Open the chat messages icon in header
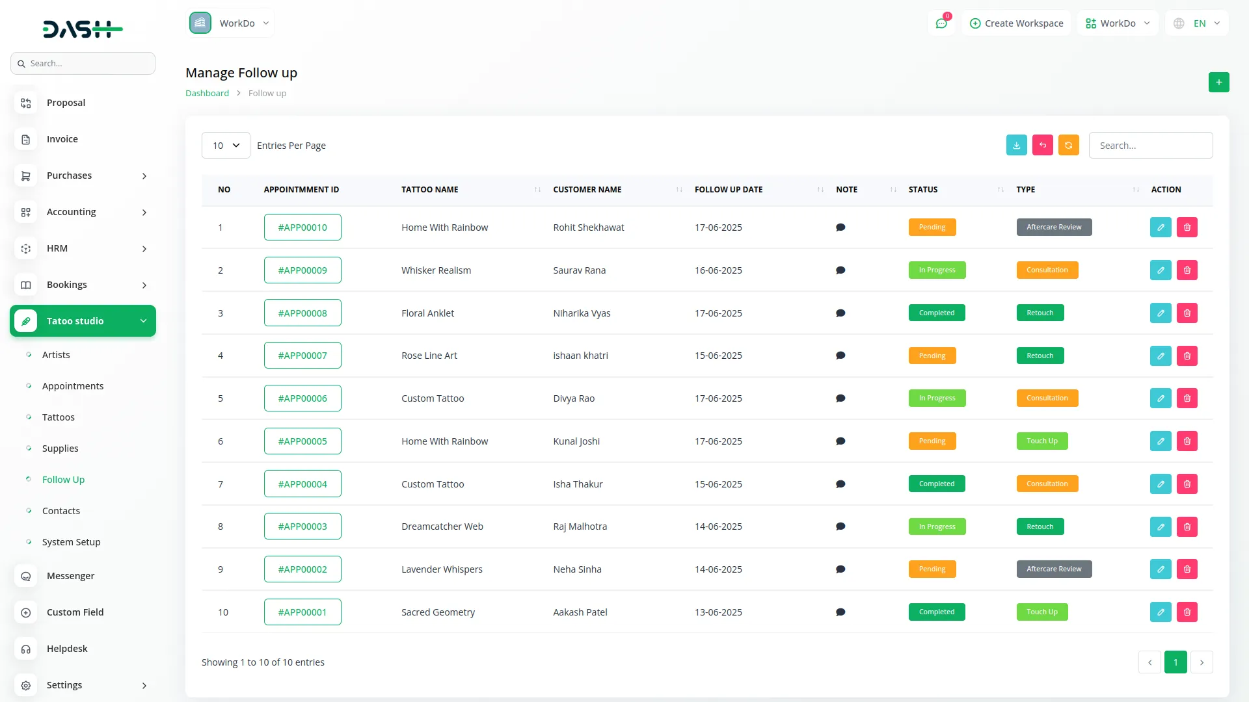This screenshot has height=702, width=1249. [941, 23]
